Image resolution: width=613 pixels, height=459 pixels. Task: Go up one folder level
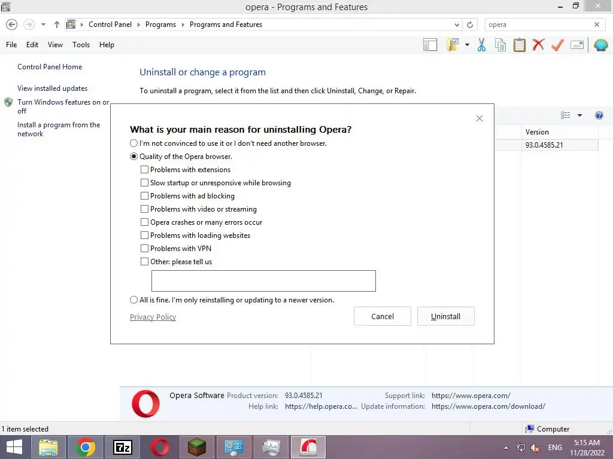coord(57,25)
